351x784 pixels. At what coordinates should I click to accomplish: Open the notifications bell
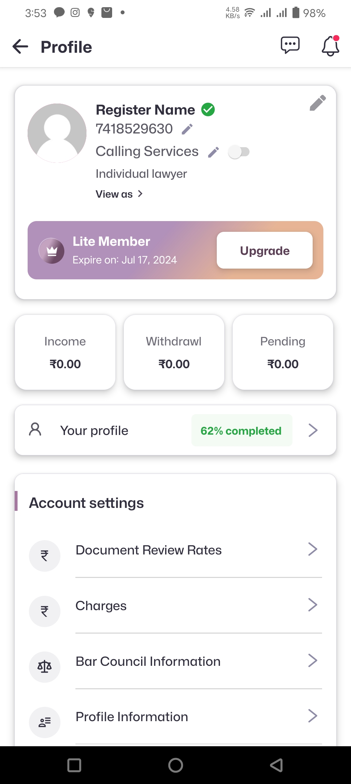tap(331, 46)
